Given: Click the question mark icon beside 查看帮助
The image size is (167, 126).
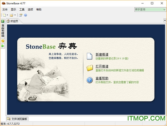Looking at the screenshot, I should 90,80.
